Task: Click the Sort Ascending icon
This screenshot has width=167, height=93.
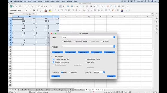Action: pyautogui.click(x=80, y=6)
